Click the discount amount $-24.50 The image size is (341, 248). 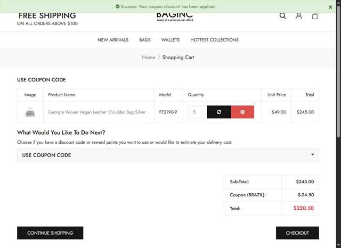[306, 195]
